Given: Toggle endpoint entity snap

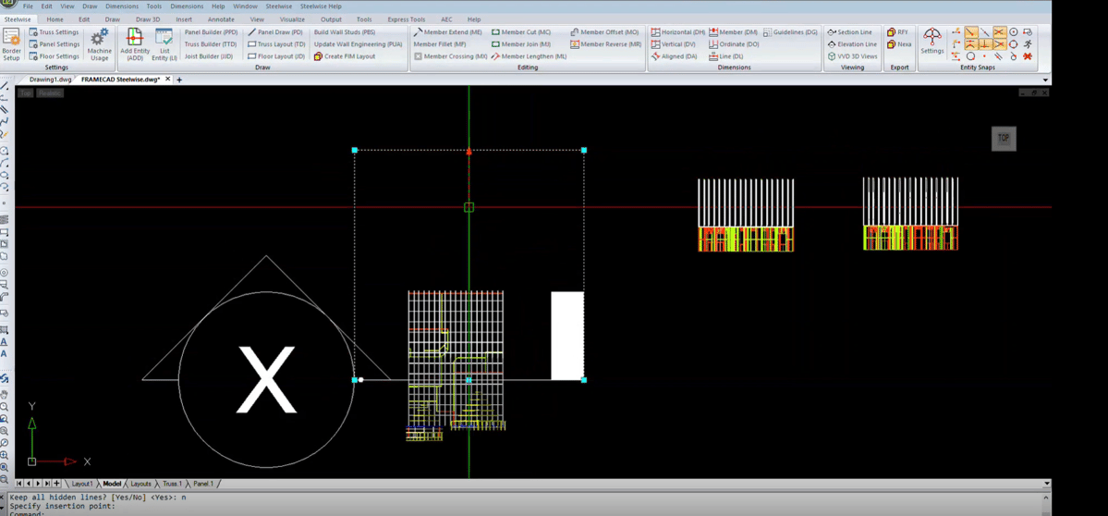Looking at the screenshot, I should pyautogui.click(x=971, y=31).
